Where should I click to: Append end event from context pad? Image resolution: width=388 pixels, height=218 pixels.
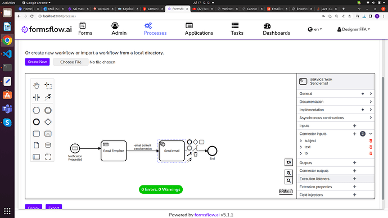pyautogui.click(x=190, y=142)
